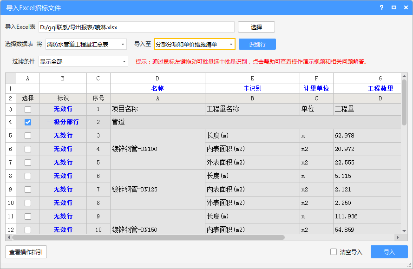Open the 消防水管道工程量汇总表 data table dropdown

pyautogui.click(x=86, y=44)
